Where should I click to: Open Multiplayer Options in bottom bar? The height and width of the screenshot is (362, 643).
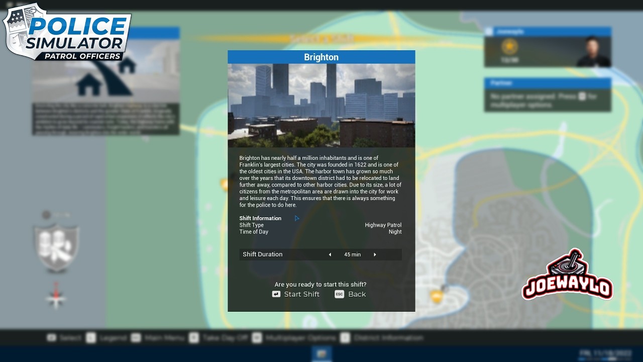pyautogui.click(x=294, y=338)
